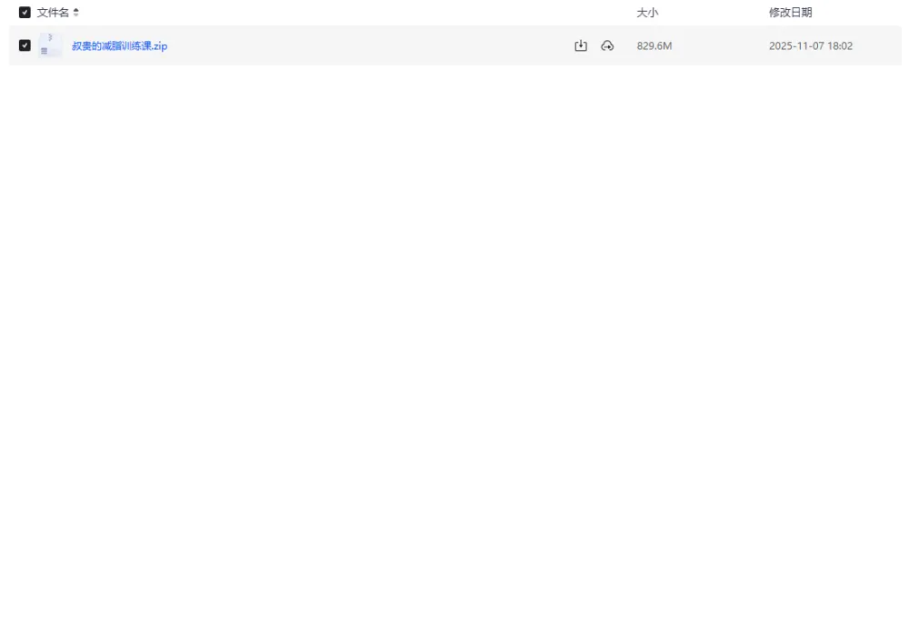The height and width of the screenshot is (618, 909).
Task: Click the 2025-11-07 18:02 modified date
Action: click(810, 46)
